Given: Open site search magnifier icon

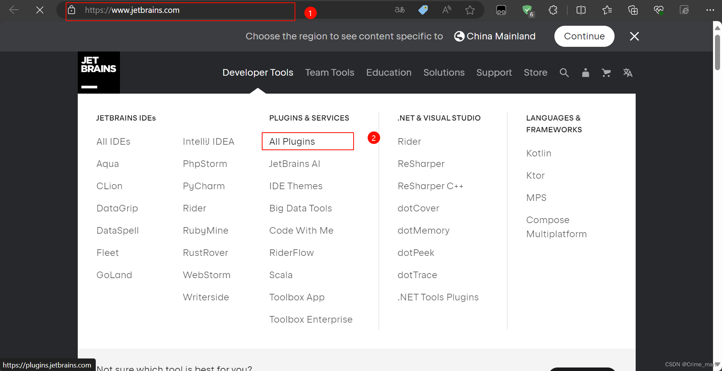Looking at the screenshot, I should click(x=564, y=73).
